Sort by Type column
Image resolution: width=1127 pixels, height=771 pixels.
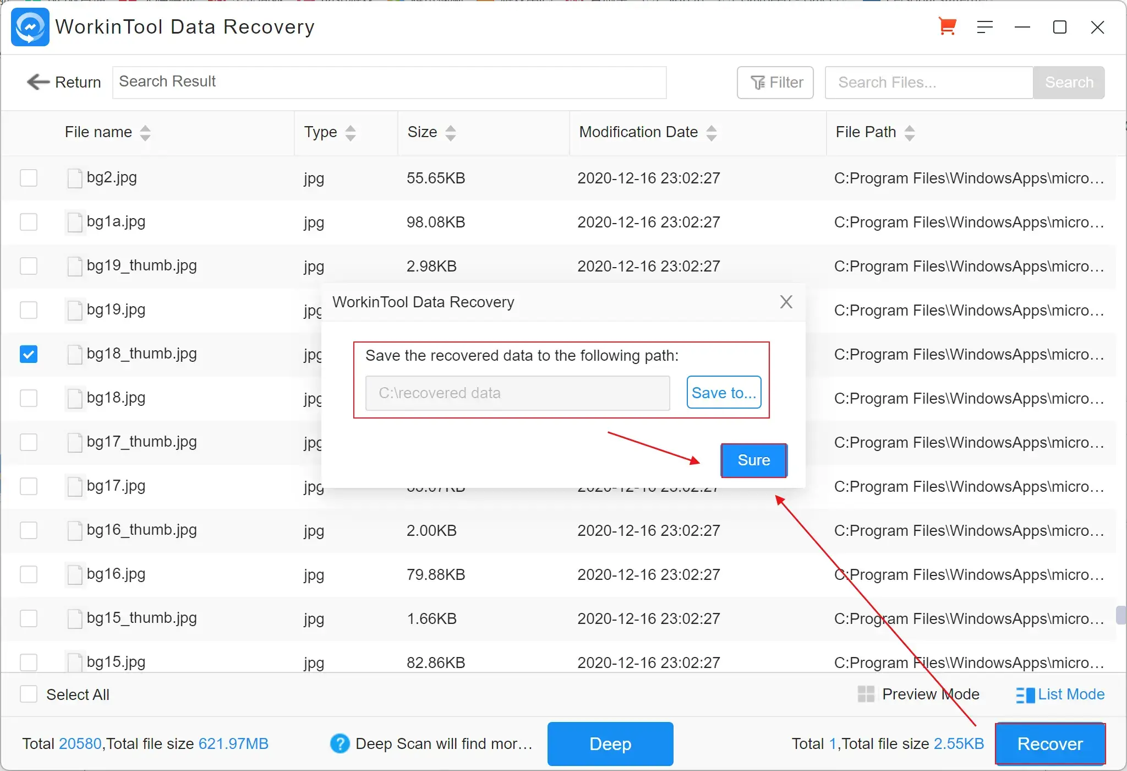pos(351,133)
